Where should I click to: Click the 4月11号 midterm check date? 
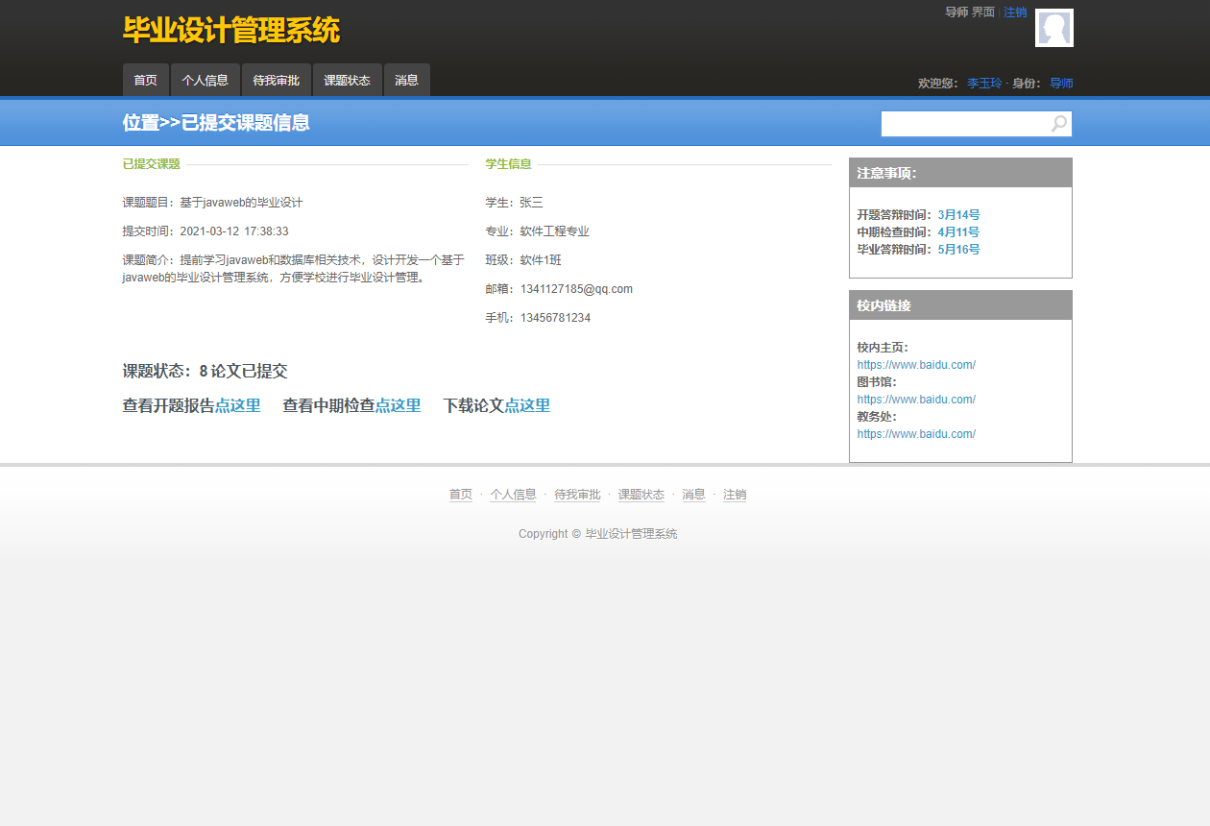(x=957, y=231)
